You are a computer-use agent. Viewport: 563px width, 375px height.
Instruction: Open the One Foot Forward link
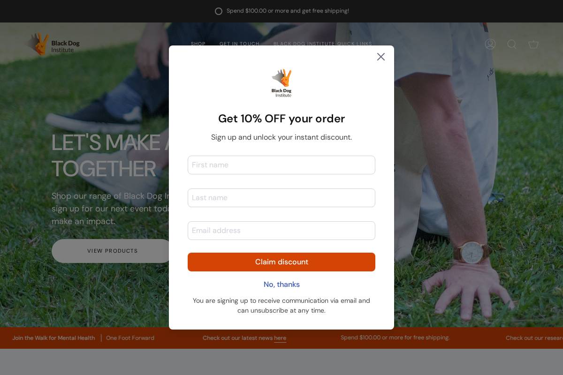point(130,338)
